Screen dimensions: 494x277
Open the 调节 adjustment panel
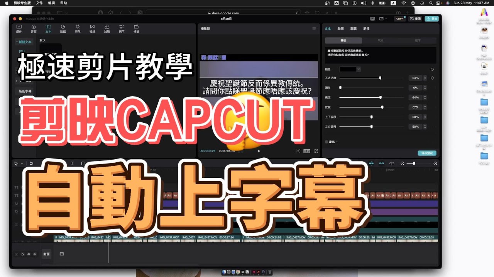[122, 29]
